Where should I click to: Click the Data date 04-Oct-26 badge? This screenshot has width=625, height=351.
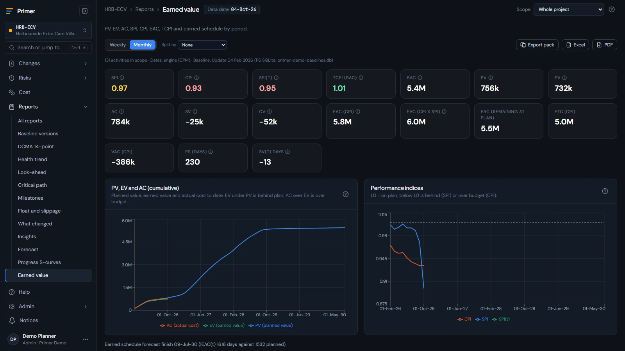click(232, 9)
